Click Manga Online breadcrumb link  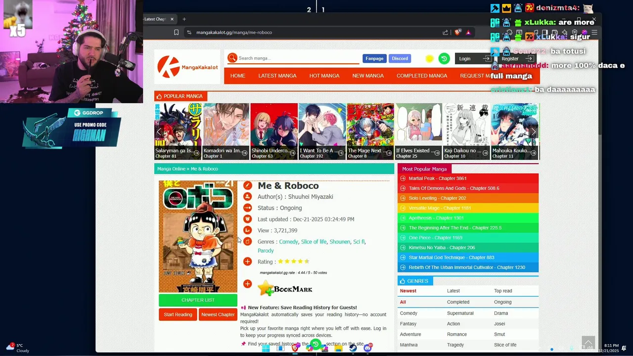pyautogui.click(x=171, y=169)
